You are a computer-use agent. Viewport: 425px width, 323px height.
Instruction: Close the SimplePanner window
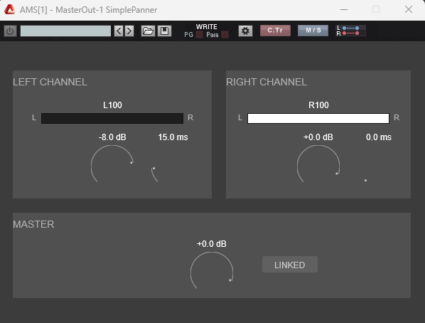click(409, 9)
